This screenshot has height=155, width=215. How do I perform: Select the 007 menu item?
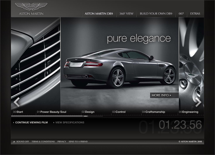[181, 14]
